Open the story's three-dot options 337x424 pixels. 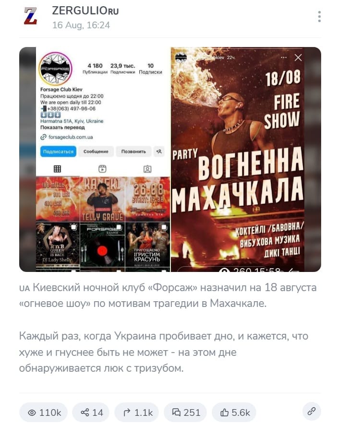pyautogui.click(x=283, y=58)
